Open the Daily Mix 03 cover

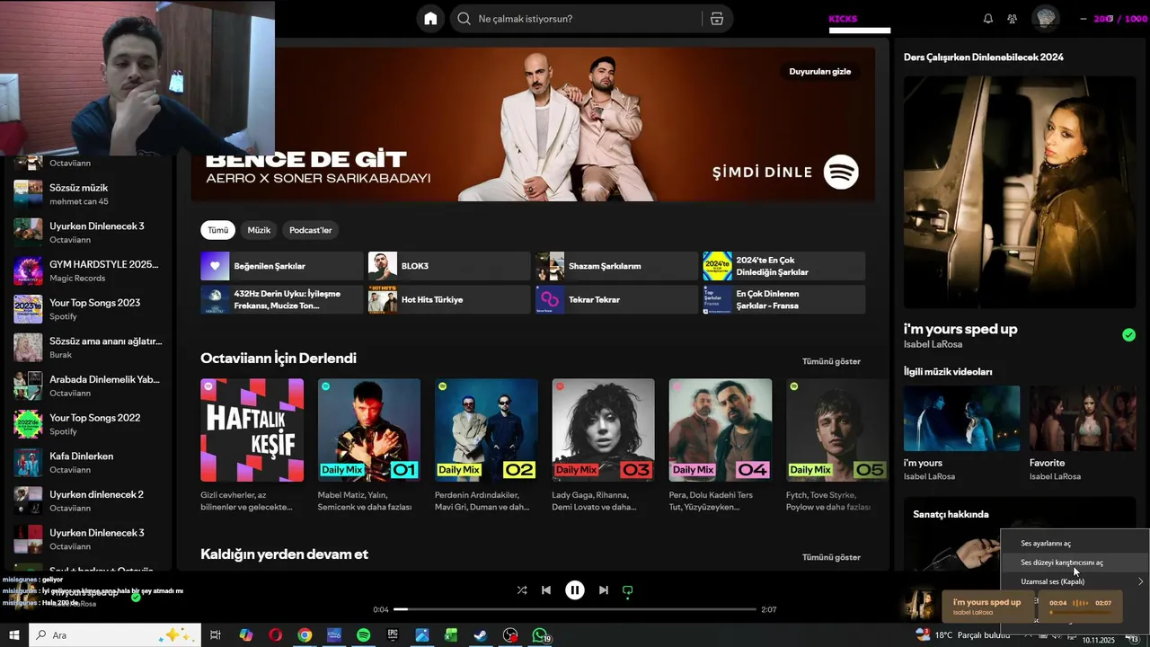[x=603, y=430]
